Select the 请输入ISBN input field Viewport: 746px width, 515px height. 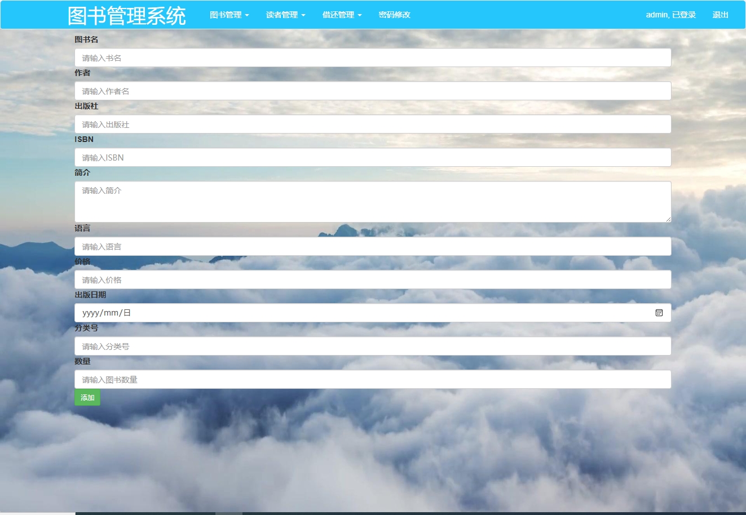(372, 157)
